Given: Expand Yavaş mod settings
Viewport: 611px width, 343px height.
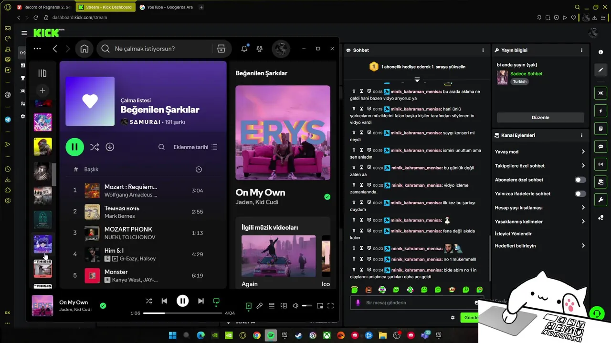Looking at the screenshot, I should click(540, 152).
